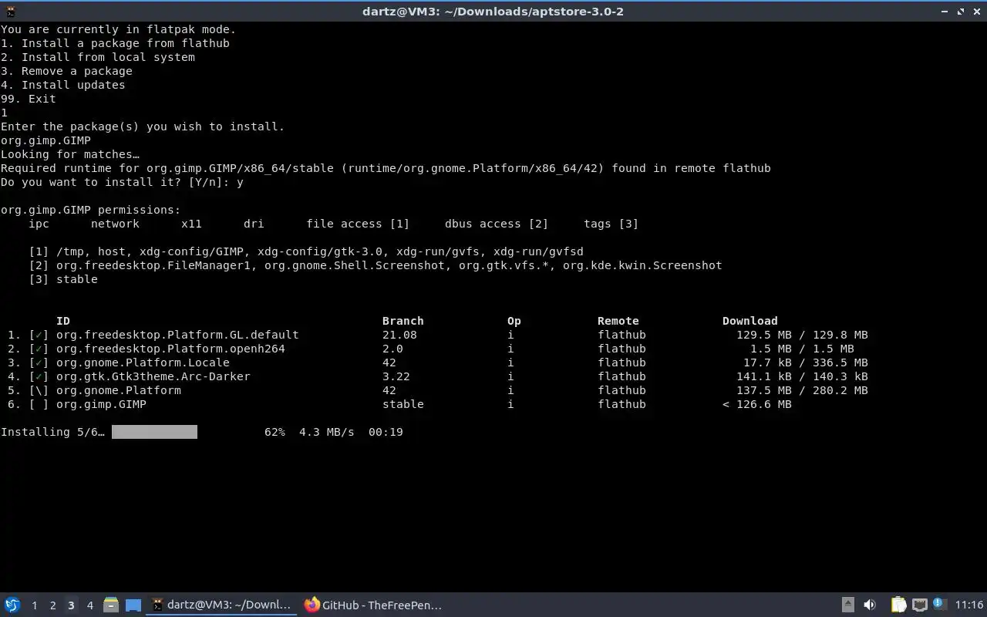
Task: Click the branch value 3.22
Action: pos(396,376)
